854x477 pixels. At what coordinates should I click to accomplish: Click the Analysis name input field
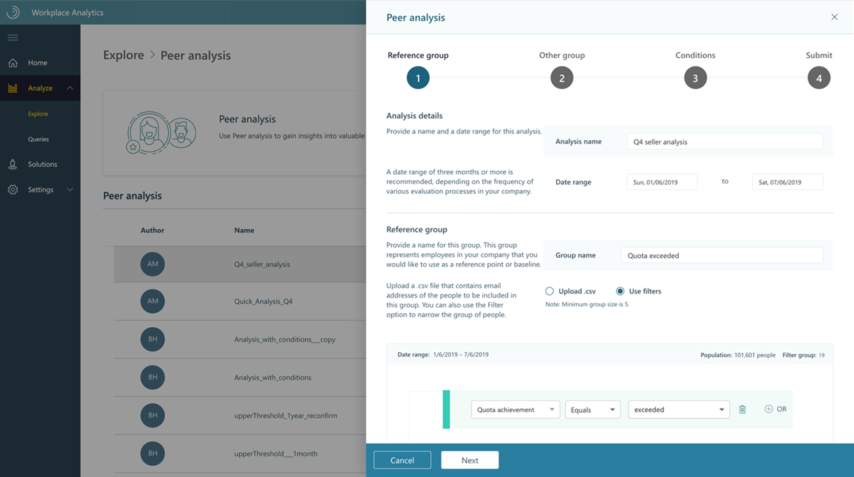coord(725,141)
